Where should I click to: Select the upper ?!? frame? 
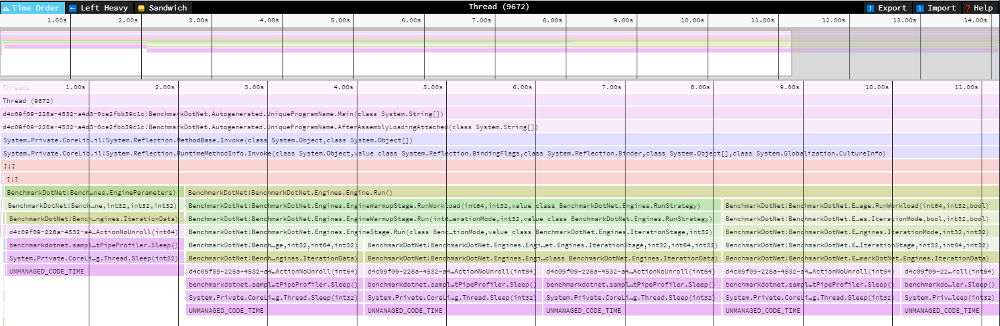pos(500,166)
